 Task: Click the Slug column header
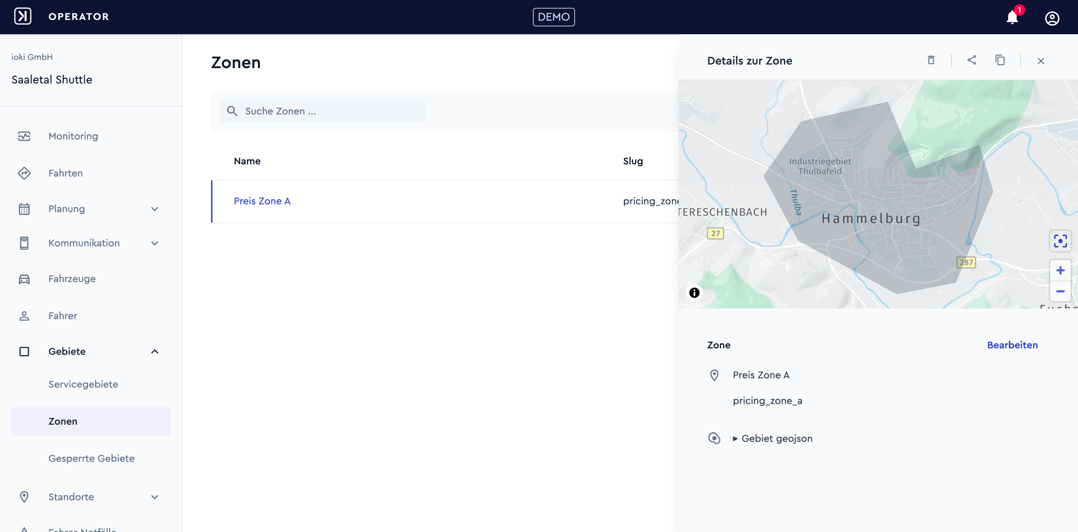(633, 161)
